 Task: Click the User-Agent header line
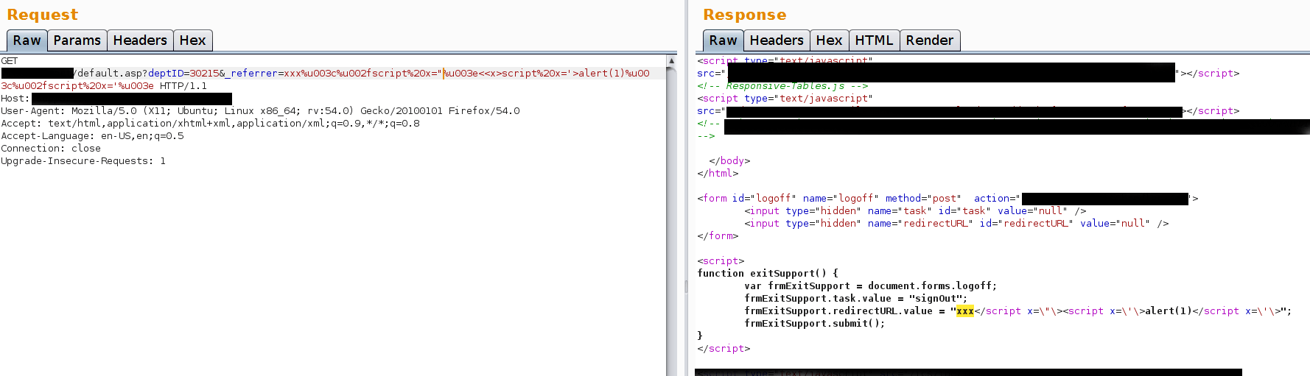coord(260,111)
